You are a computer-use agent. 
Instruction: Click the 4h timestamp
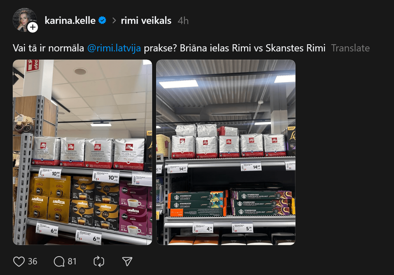point(183,21)
